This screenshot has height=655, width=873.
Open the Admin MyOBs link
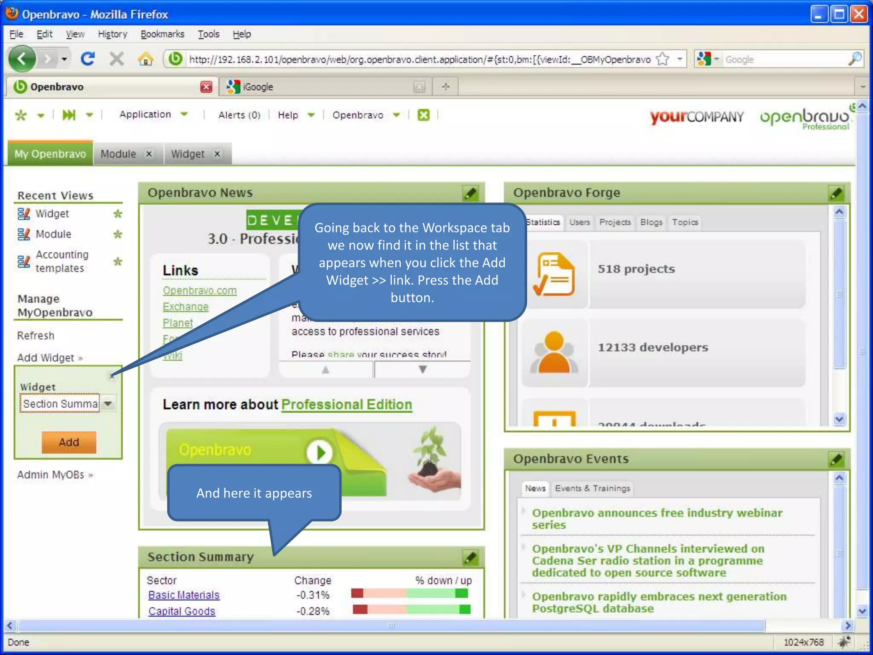(x=55, y=475)
